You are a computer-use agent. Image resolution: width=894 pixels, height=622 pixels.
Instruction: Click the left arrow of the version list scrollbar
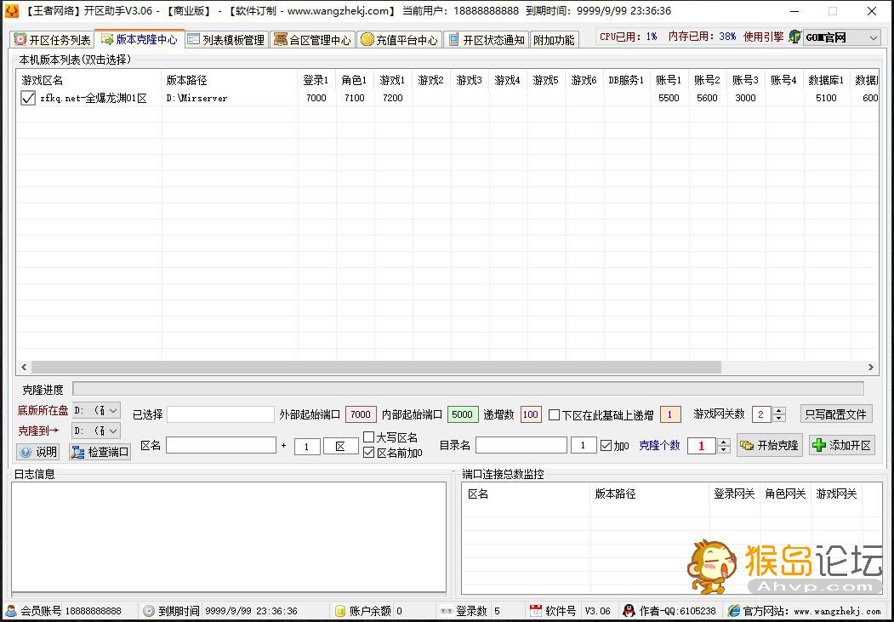24,367
